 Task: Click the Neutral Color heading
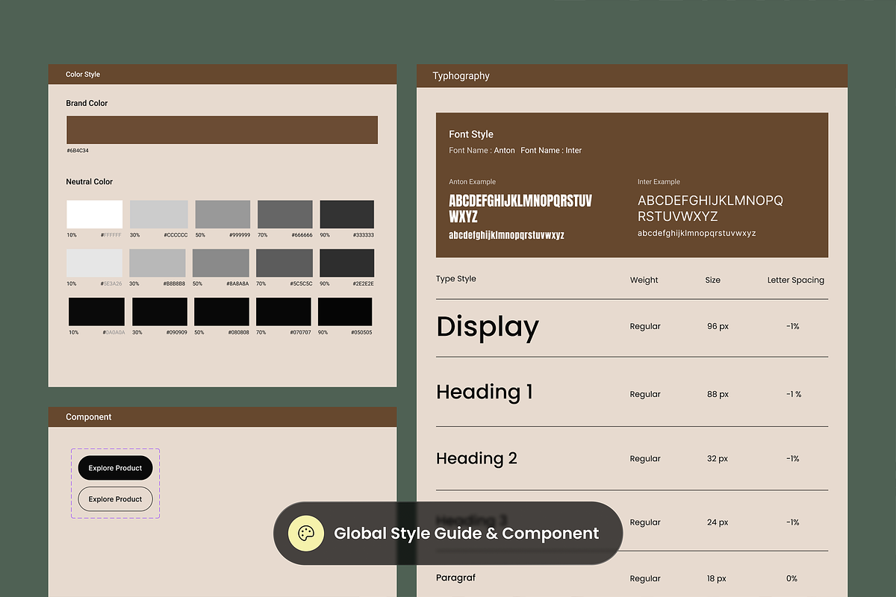(89, 181)
